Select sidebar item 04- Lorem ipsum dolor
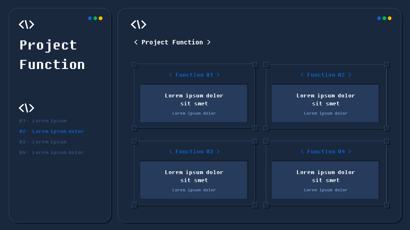The width and height of the screenshot is (410, 230). 52,152
